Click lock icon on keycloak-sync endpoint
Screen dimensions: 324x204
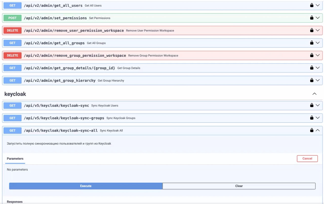tap(312, 105)
